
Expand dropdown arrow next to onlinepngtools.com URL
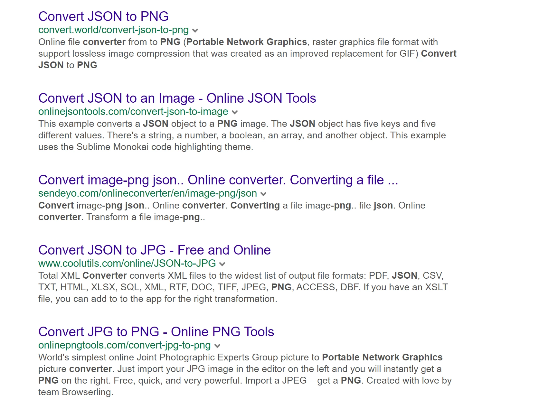click(x=217, y=346)
